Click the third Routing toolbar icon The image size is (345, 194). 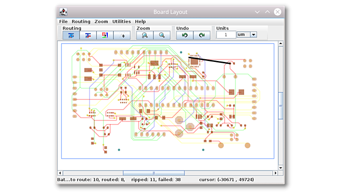105,35
